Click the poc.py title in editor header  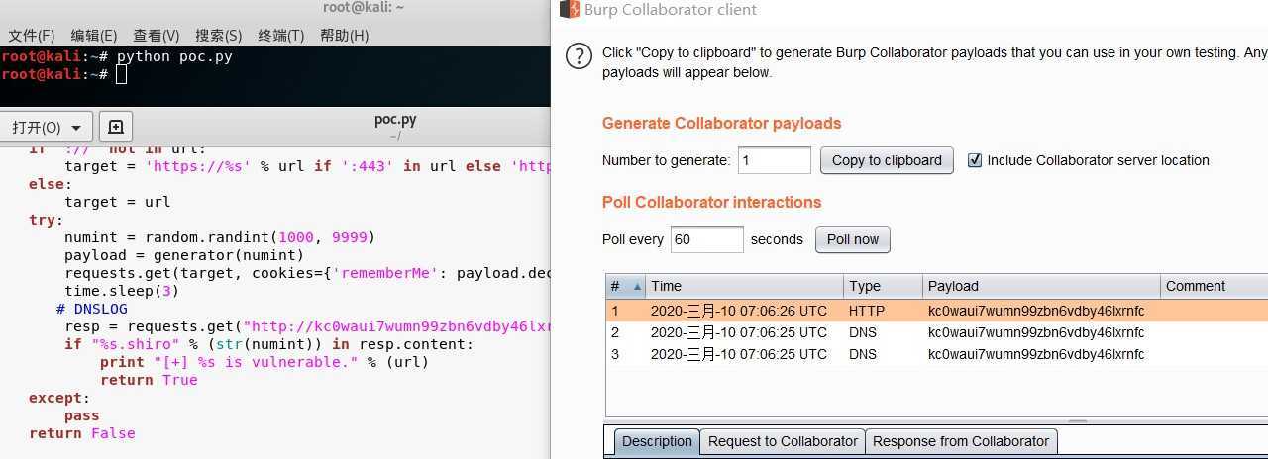[395, 120]
